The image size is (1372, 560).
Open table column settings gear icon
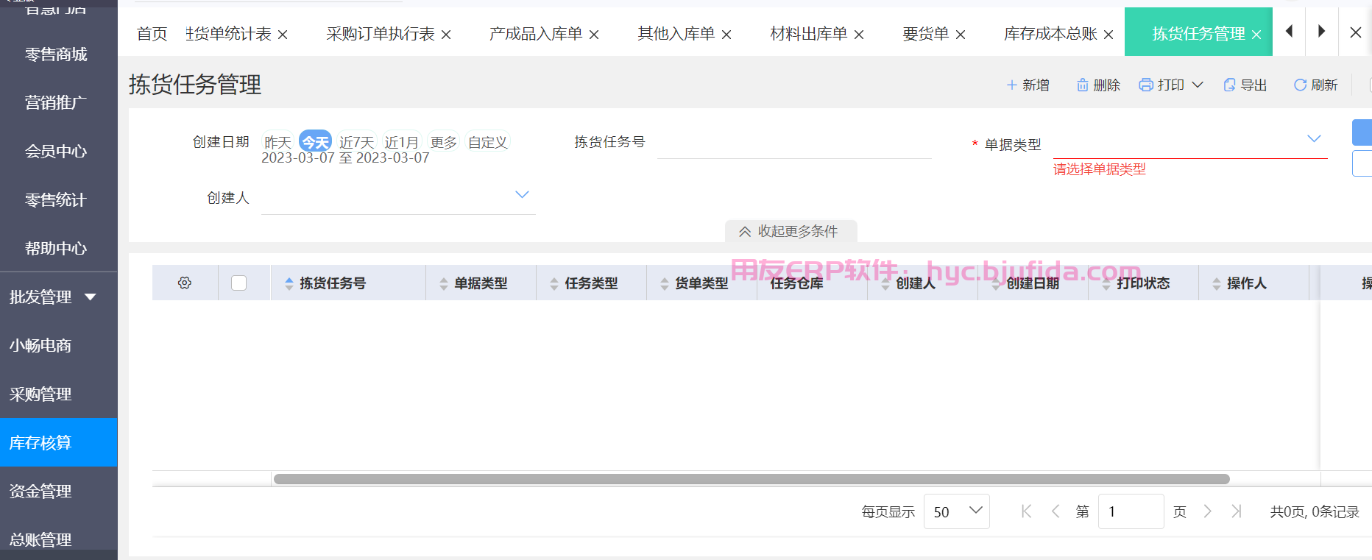click(x=185, y=283)
